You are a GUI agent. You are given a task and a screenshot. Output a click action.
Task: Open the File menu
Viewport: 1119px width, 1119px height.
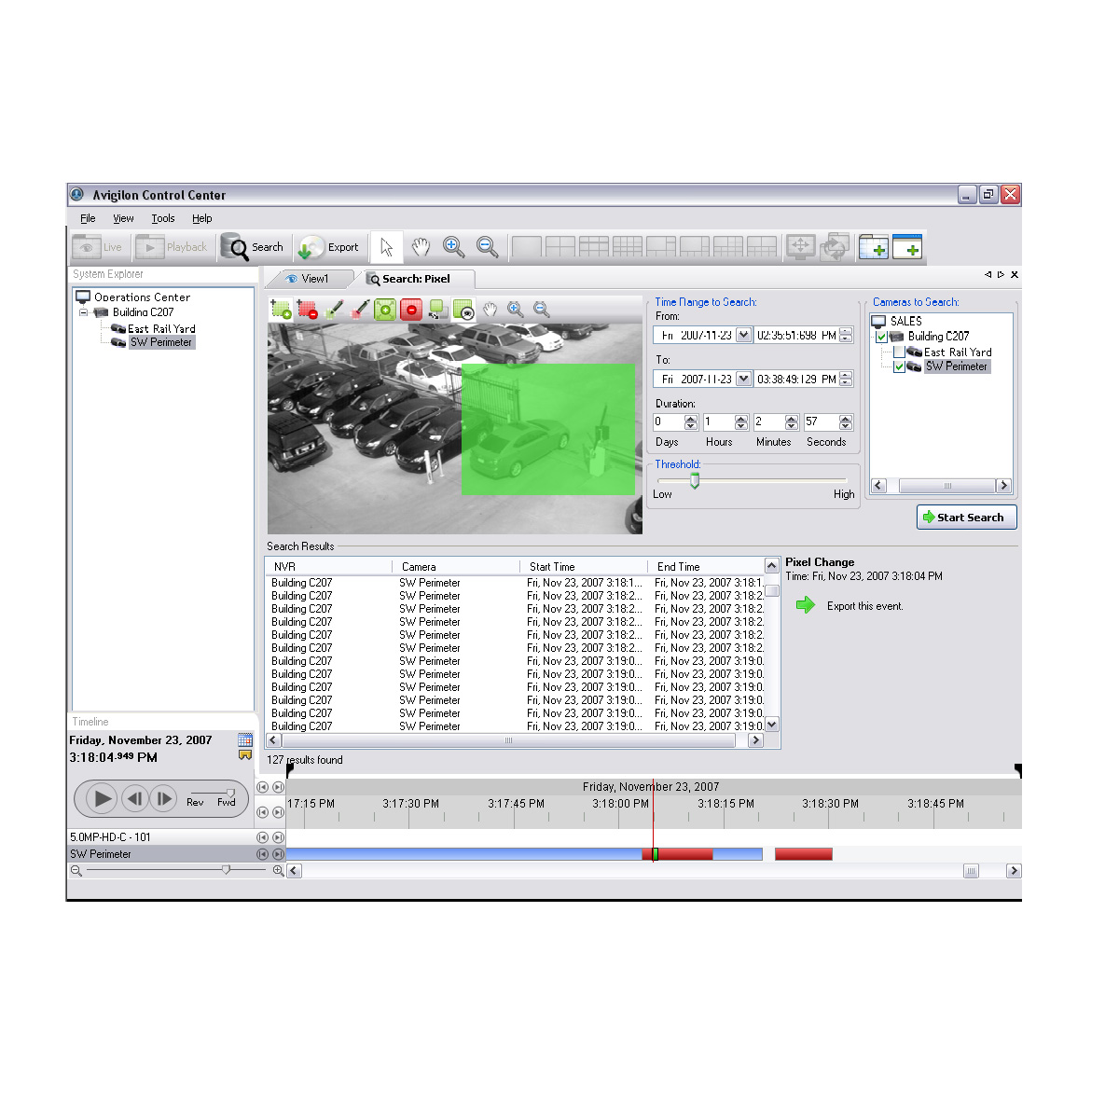click(88, 218)
